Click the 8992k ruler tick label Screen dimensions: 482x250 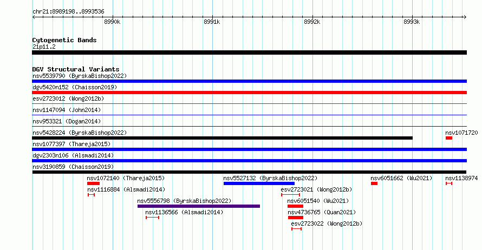click(312, 22)
